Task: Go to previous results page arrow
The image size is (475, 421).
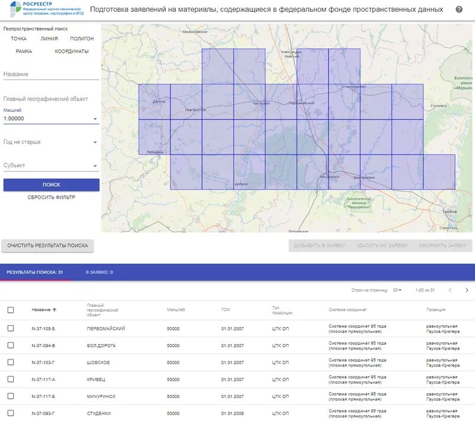Action: pyautogui.click(x=450, y=290)
